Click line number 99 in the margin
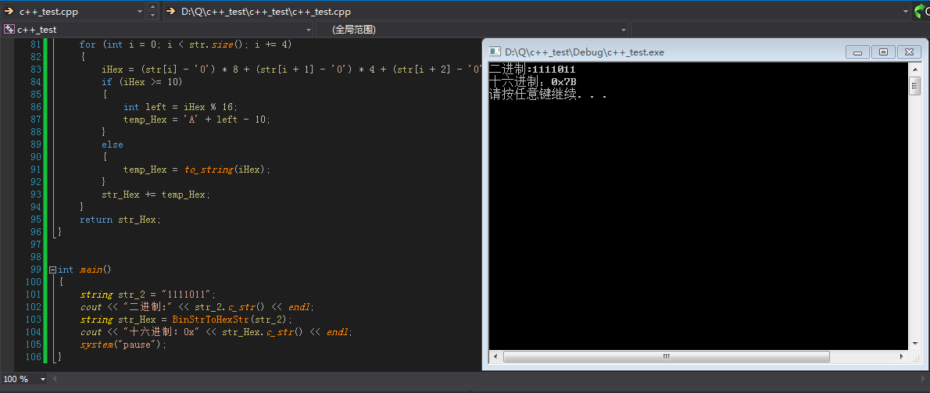Image resolution: width=930 pixels, height=393 pixels. [35, 270]
